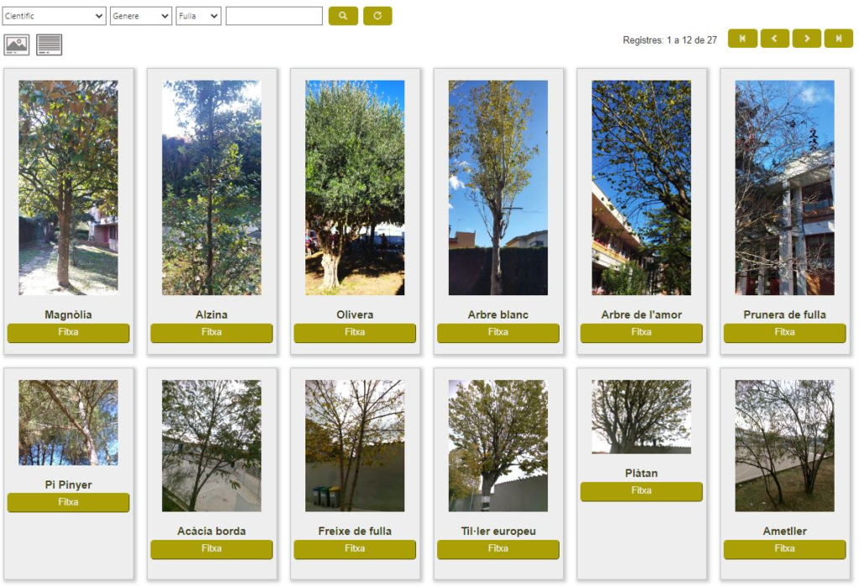Jump to last page of records

click(839, 39)
